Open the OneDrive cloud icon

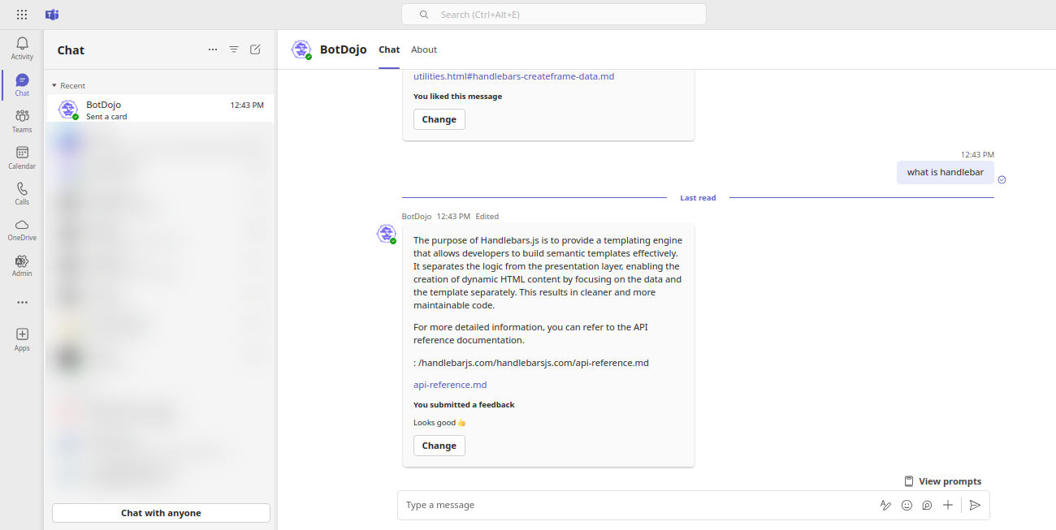click(x=22, y=225)
